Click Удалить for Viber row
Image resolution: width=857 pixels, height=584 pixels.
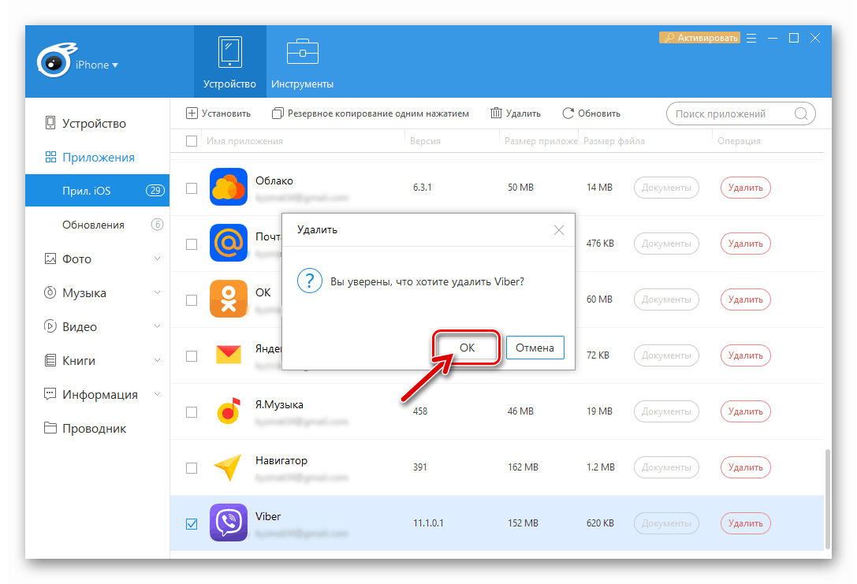click(x=746, y=523)
